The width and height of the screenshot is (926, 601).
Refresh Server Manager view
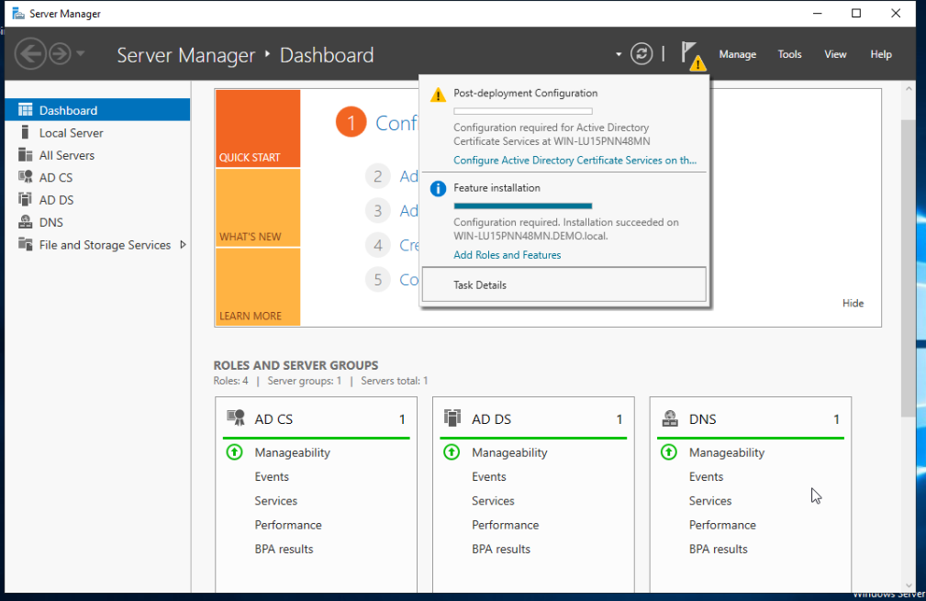[641, 53]
